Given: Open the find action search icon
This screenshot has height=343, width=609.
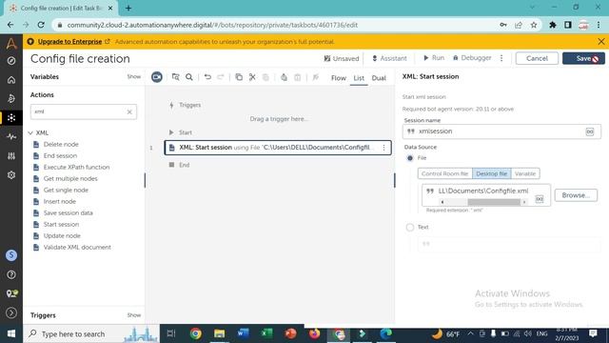Looking at the screenshot, I should 189,77.
